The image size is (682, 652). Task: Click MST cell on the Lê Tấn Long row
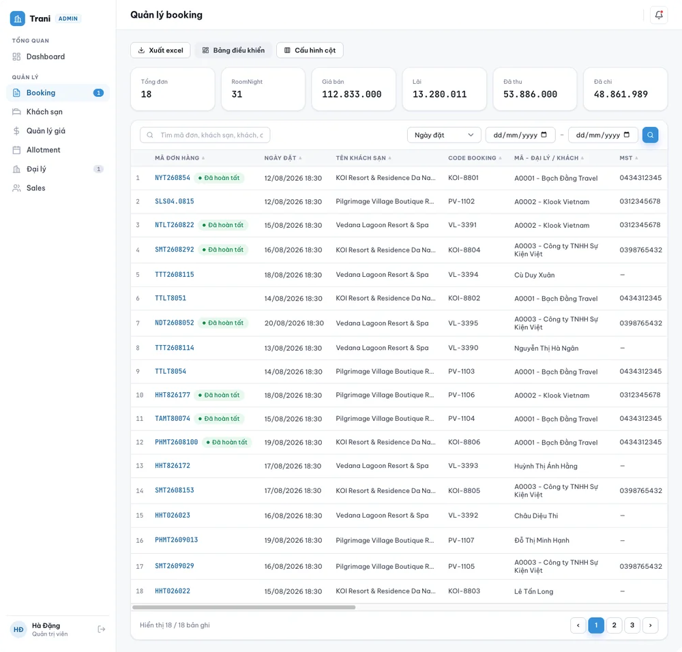(x=623, y=591)
